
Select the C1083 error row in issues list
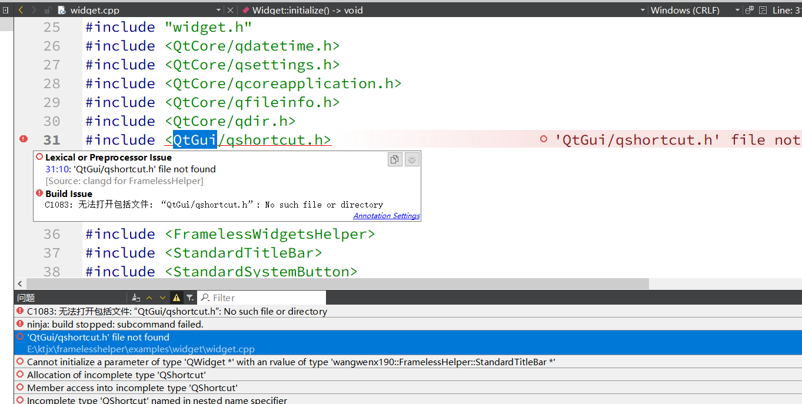(x=408, y=311)
